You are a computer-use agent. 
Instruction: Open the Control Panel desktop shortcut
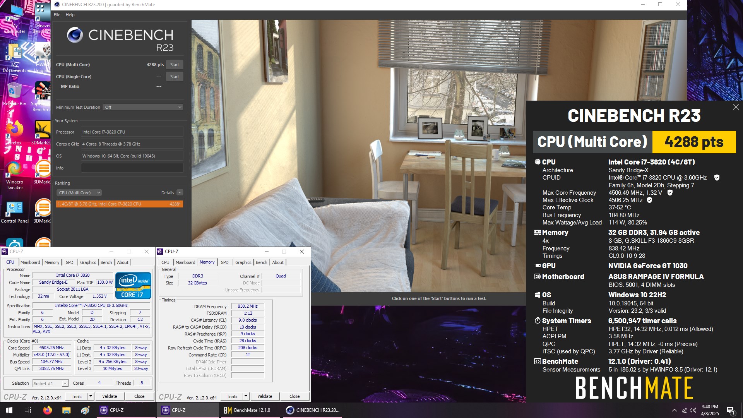point(15,212)
